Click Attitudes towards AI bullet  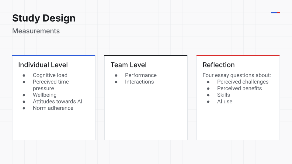[57, 101]
